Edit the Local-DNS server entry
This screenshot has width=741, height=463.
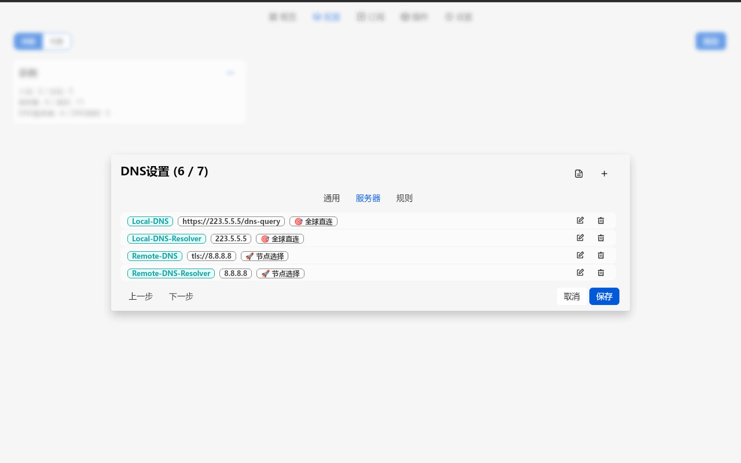click(x=580, y=221)
